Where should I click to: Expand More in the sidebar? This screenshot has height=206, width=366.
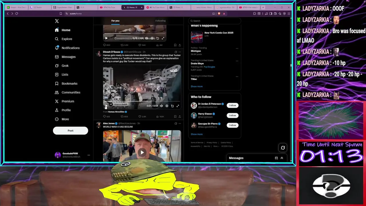62,119
